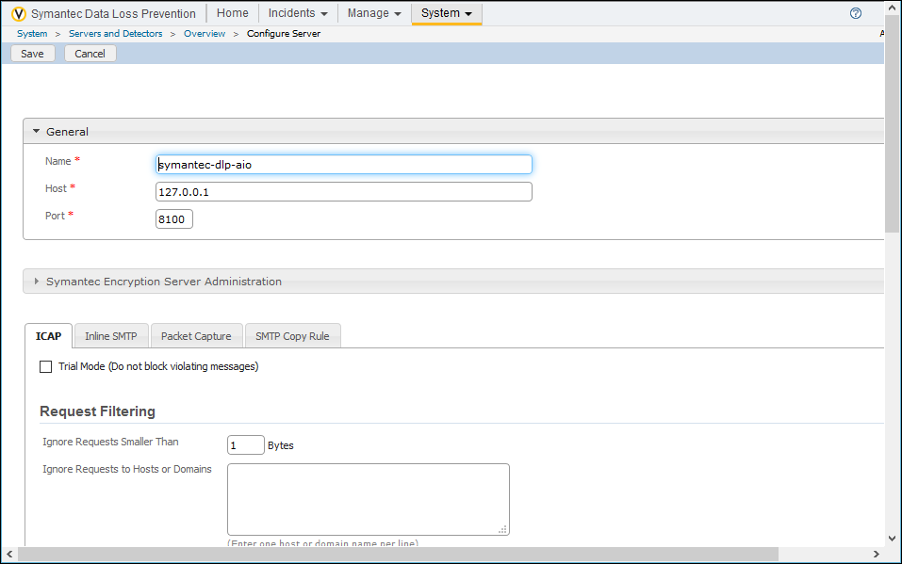Click the scroll right arrow
The height and width of the screenshot is (564, 902).
pyautogui.click(x=877, y=555)
